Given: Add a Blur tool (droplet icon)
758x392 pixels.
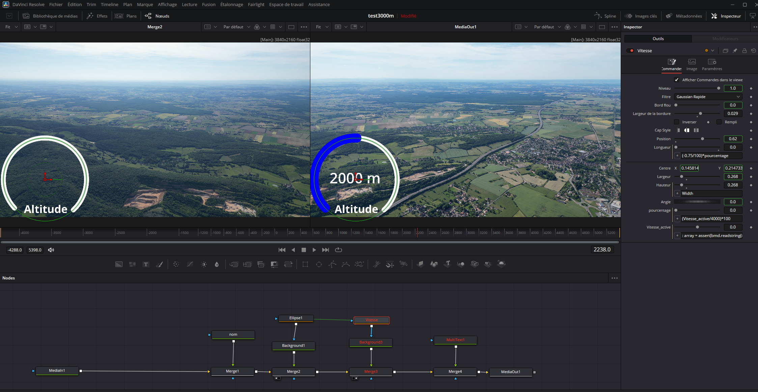Looking at the screenshot, I should [x=217, y=264].
